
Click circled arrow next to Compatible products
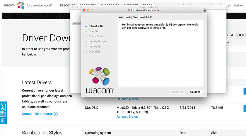[56, 114]
